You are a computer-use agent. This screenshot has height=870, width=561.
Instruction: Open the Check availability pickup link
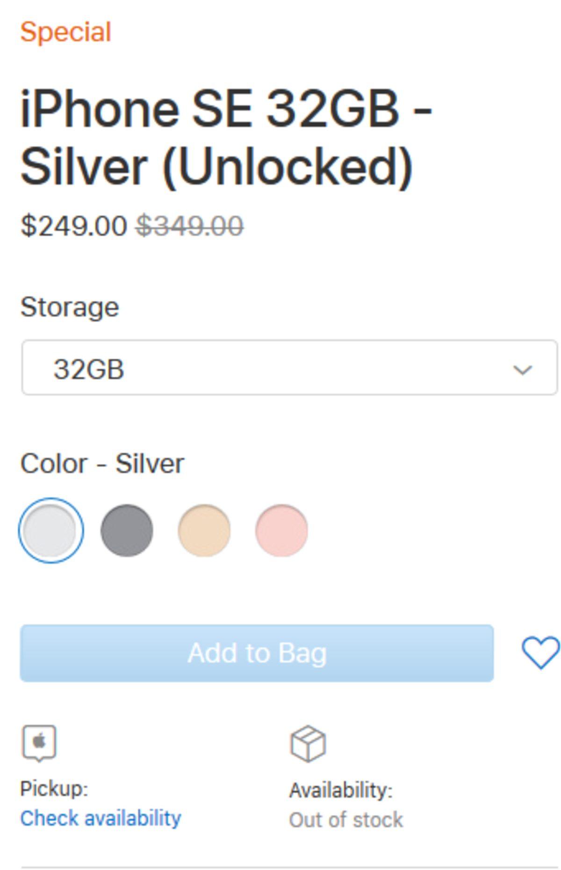pyautogui.click(x=101, y=819)
